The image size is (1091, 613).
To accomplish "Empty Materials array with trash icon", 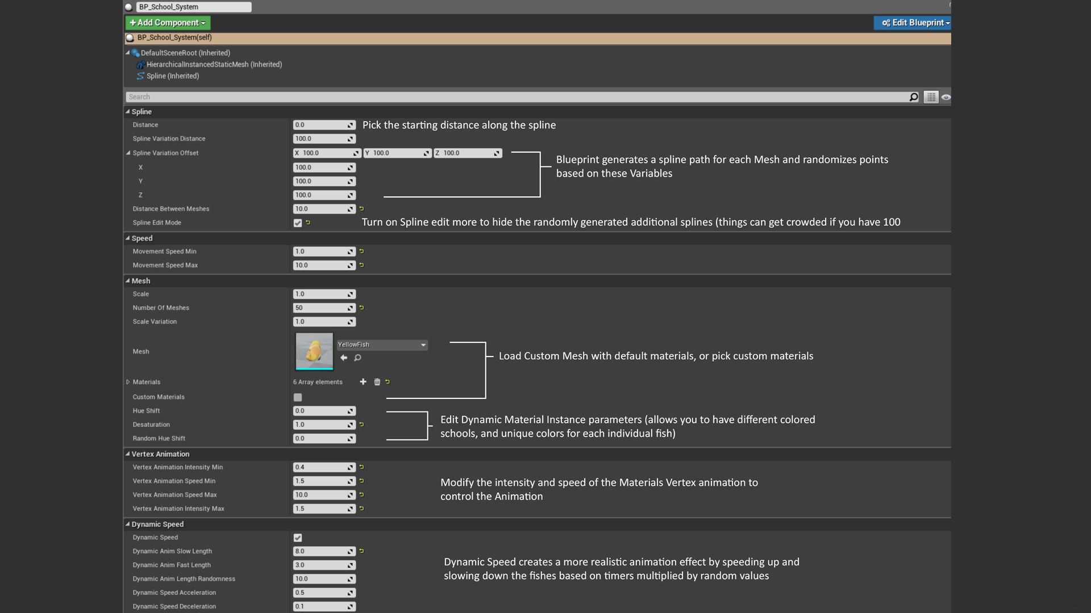I will click(377, 382).
